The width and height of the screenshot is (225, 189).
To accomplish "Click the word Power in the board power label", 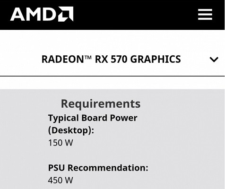I will [x=123, y=118].
